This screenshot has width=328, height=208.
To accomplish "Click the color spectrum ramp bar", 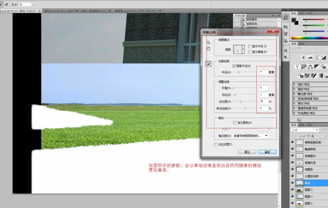I will point(310,38).
